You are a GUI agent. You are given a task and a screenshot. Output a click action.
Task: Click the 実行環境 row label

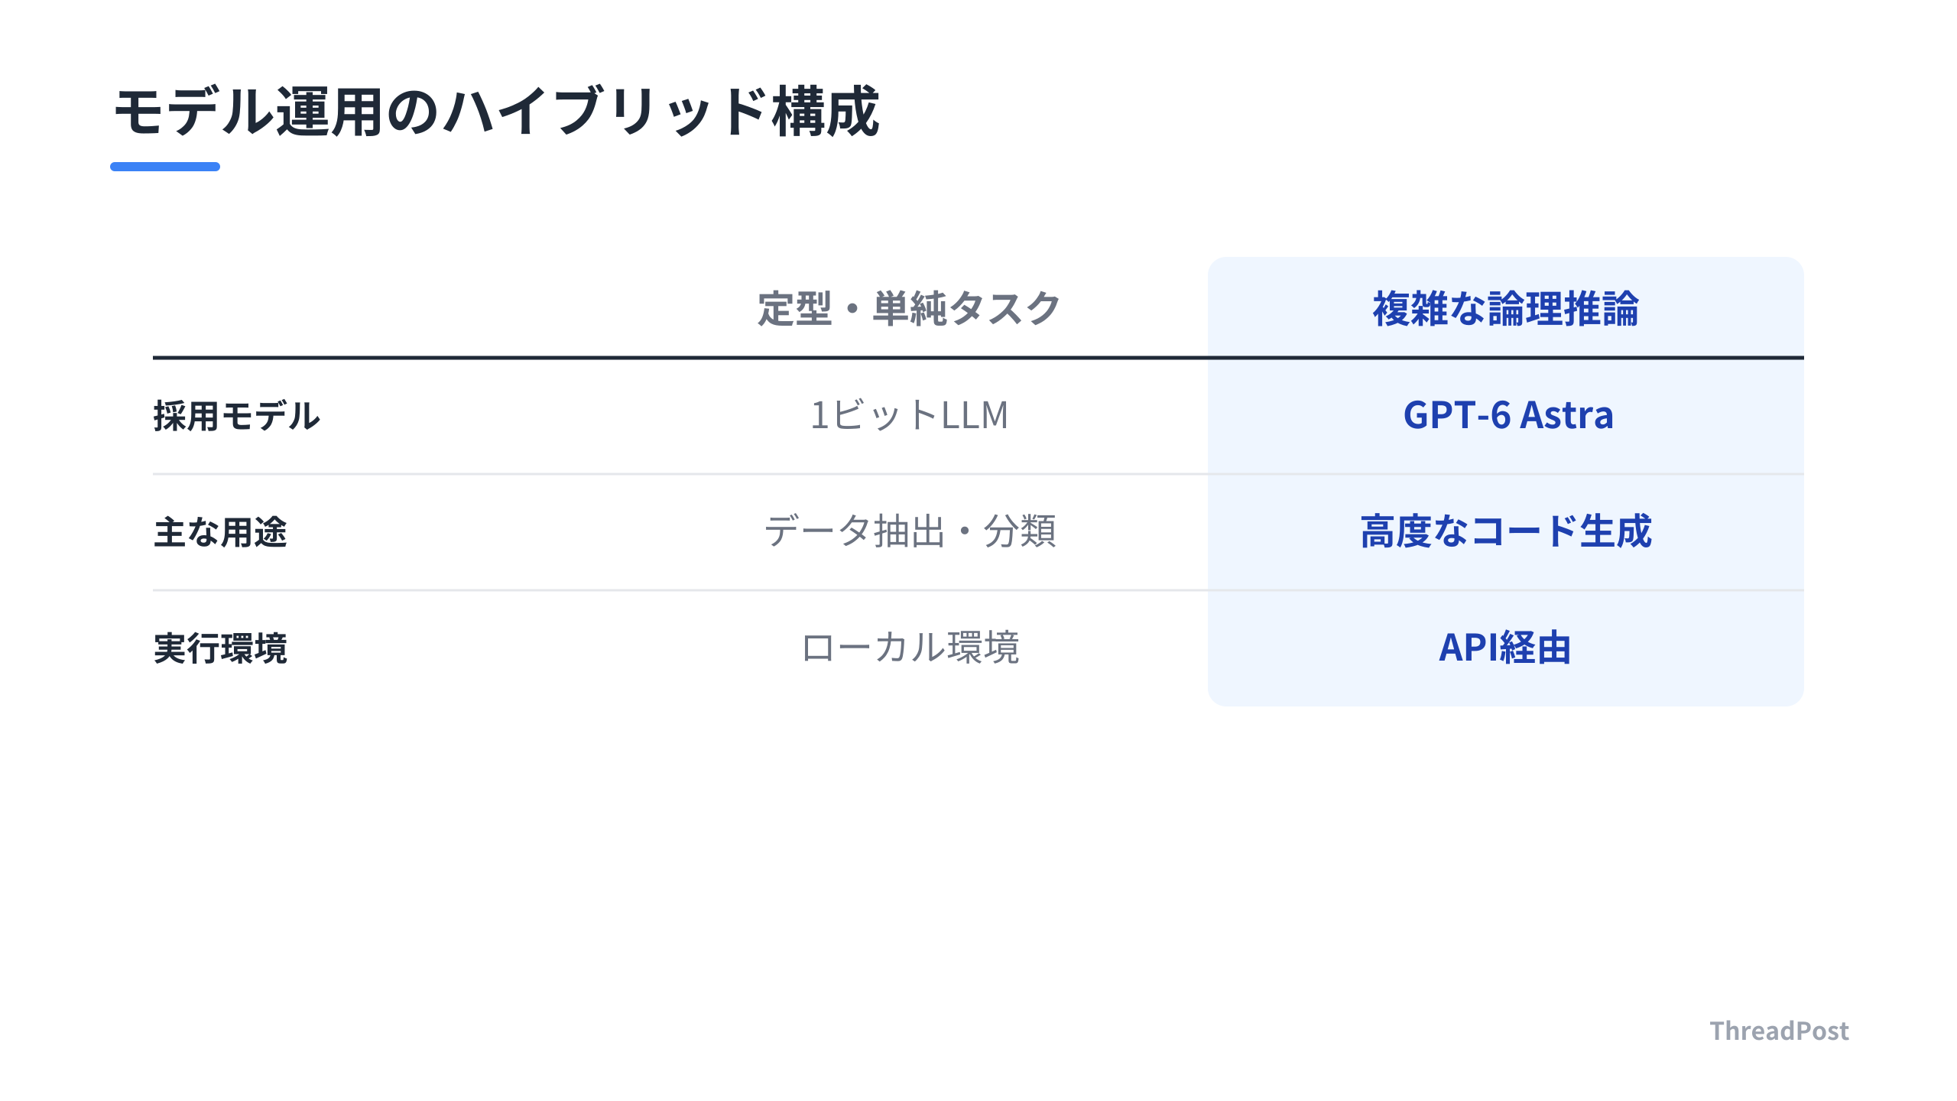click(x=220, y=648)
